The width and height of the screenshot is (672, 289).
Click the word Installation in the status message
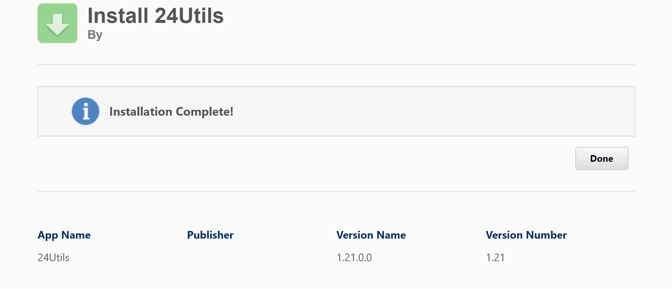point(141,112)
